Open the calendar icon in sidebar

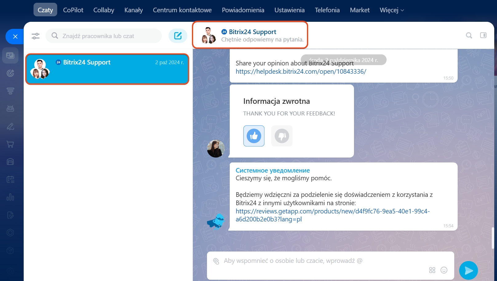point(10,179)
